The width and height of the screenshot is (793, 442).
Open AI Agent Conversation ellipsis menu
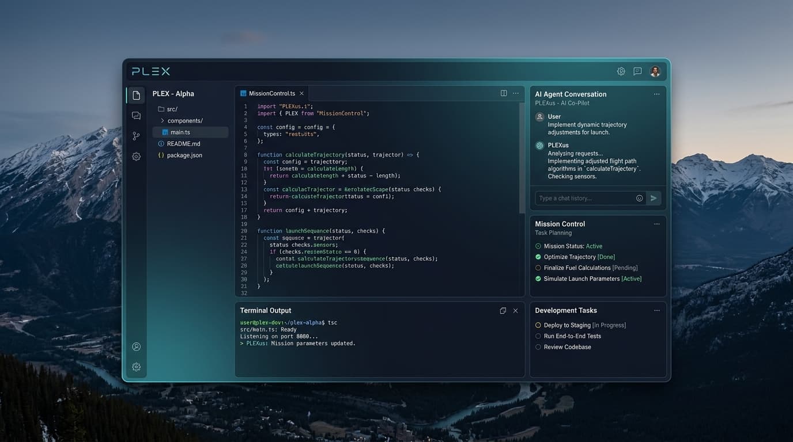click(656, 94)
